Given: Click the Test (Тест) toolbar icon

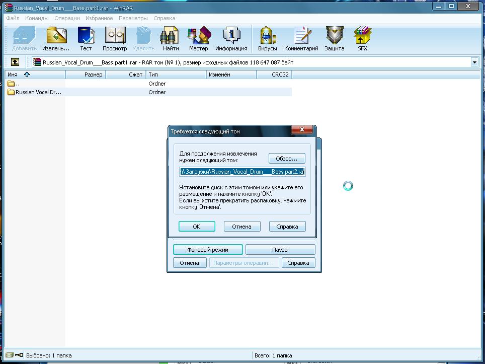Looking at the screenshot, I should tap(86, 39).
